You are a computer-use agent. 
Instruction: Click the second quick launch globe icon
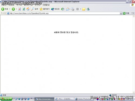tap(19, 99)
